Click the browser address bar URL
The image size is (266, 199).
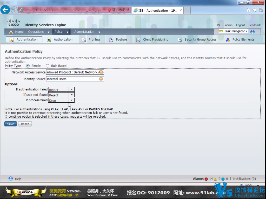click(x=62, y=10)
